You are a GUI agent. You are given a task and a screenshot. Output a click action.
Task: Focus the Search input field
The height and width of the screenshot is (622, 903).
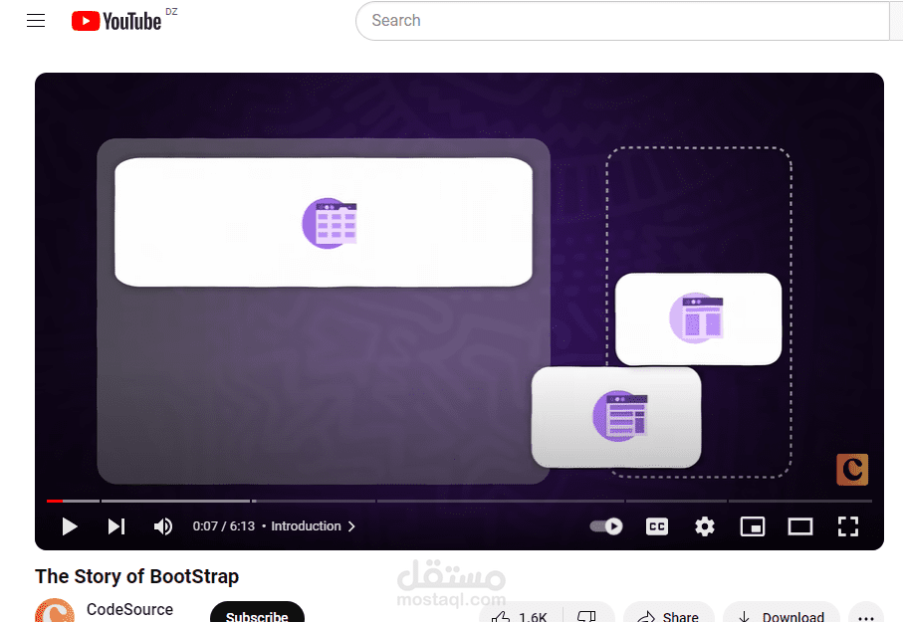click(x=622, y=21)
